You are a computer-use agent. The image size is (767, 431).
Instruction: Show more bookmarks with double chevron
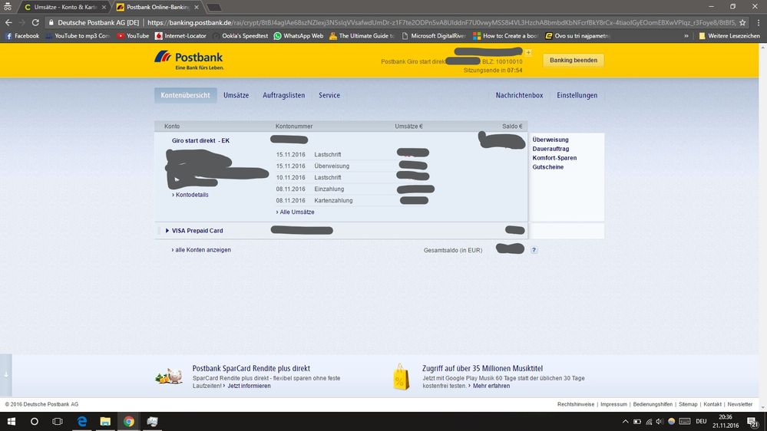tap(686, 36)
